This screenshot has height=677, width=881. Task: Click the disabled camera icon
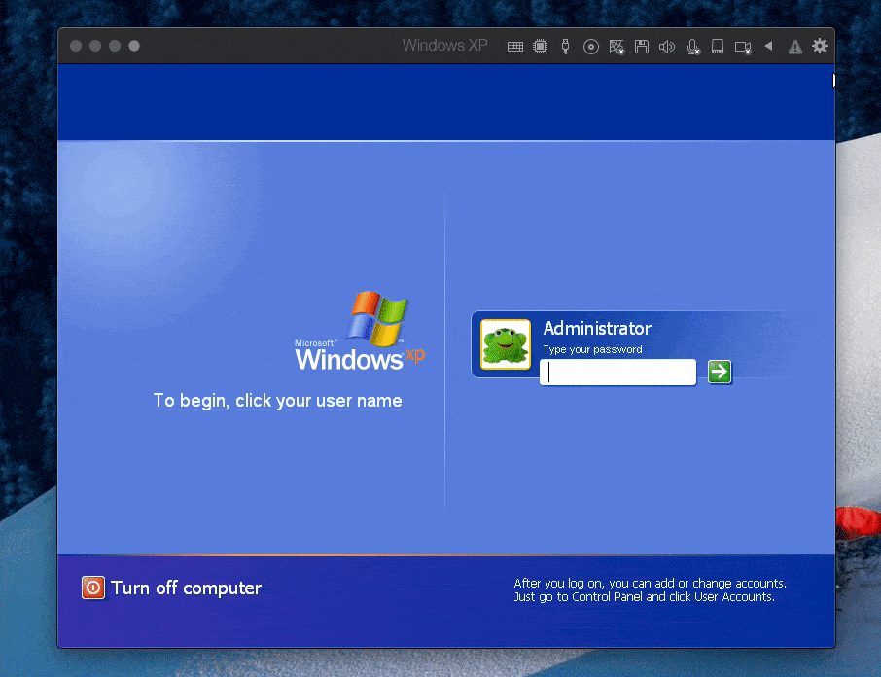[743, 48]
